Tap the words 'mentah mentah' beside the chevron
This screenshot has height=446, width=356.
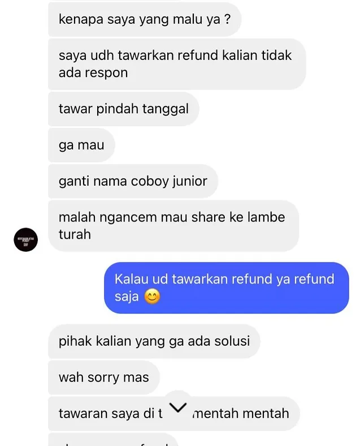click(241, 414)
